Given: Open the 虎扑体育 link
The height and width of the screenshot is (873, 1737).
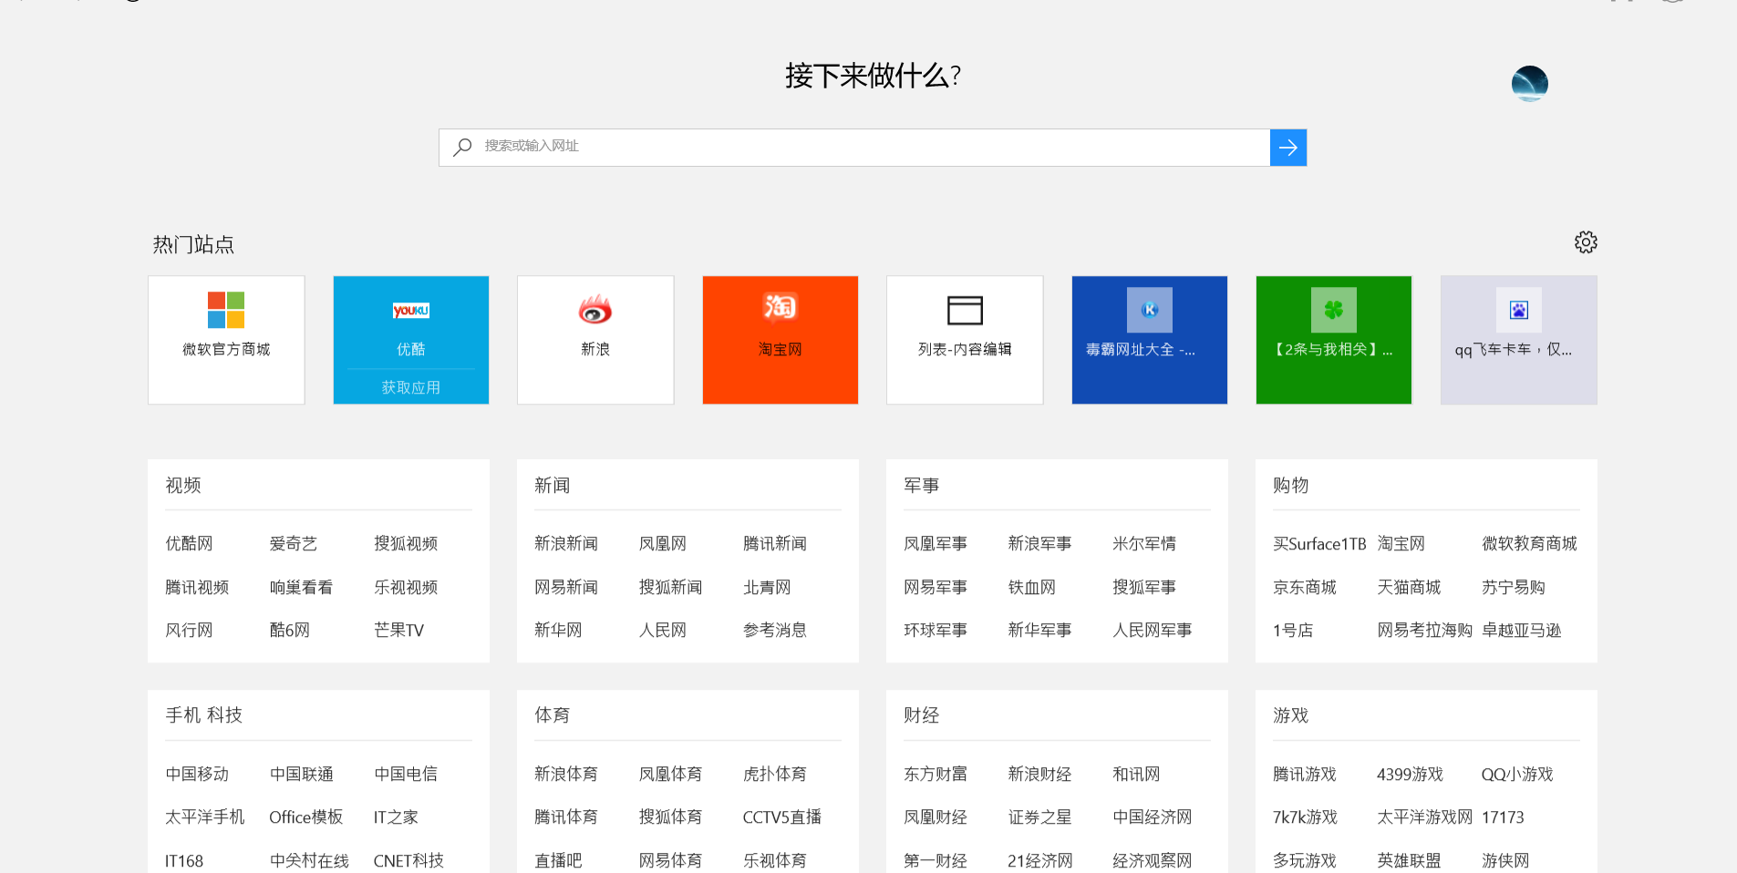Looking at the screenshot, I should [x=775, y=775].
